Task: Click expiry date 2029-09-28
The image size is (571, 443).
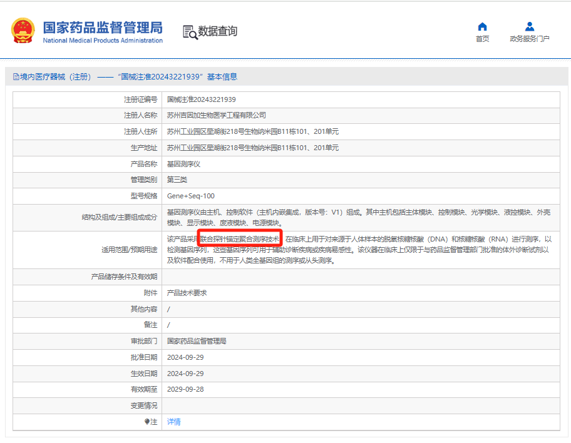Action: (185, 389)
